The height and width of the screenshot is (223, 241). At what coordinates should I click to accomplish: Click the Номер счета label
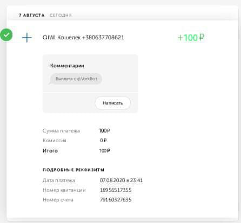tap(58, 200)
